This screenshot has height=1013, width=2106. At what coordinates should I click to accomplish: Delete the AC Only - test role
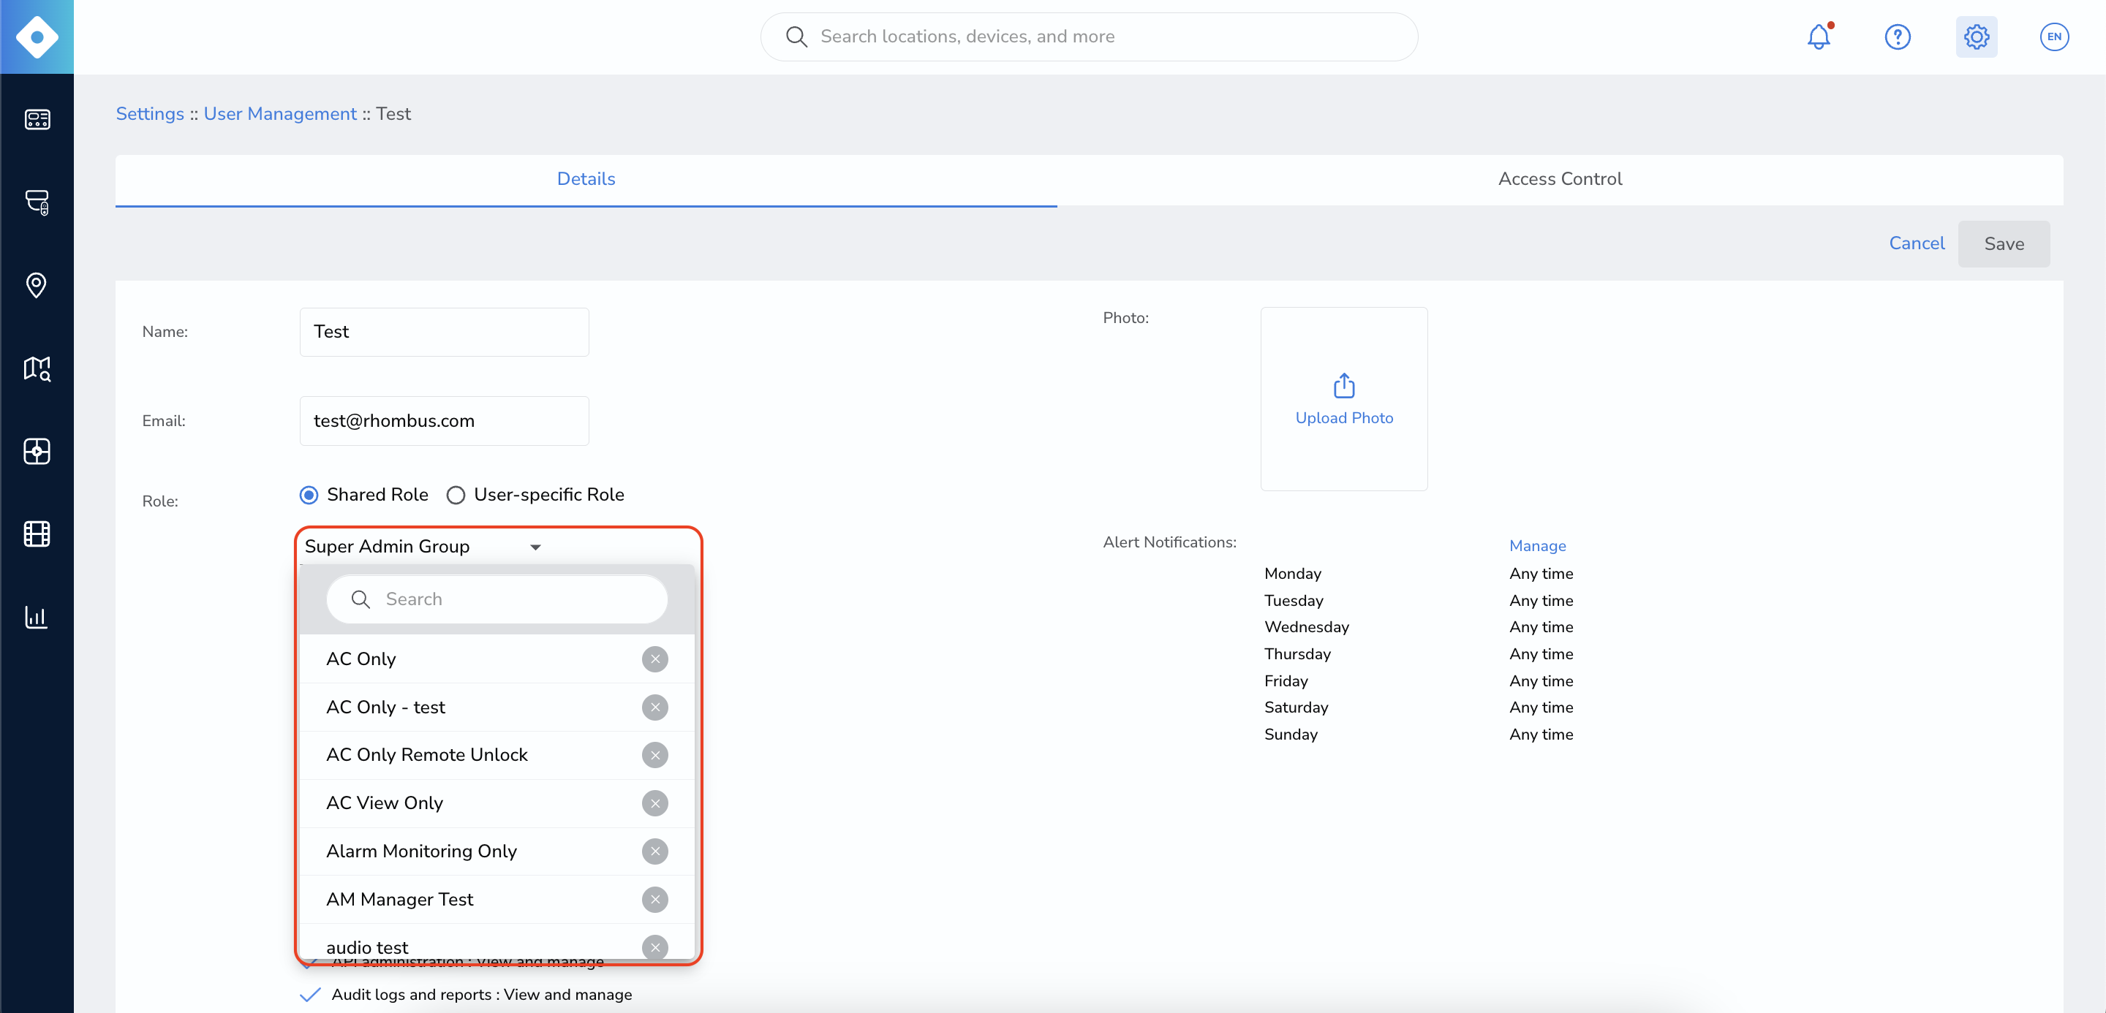click(x=655, y=707)
